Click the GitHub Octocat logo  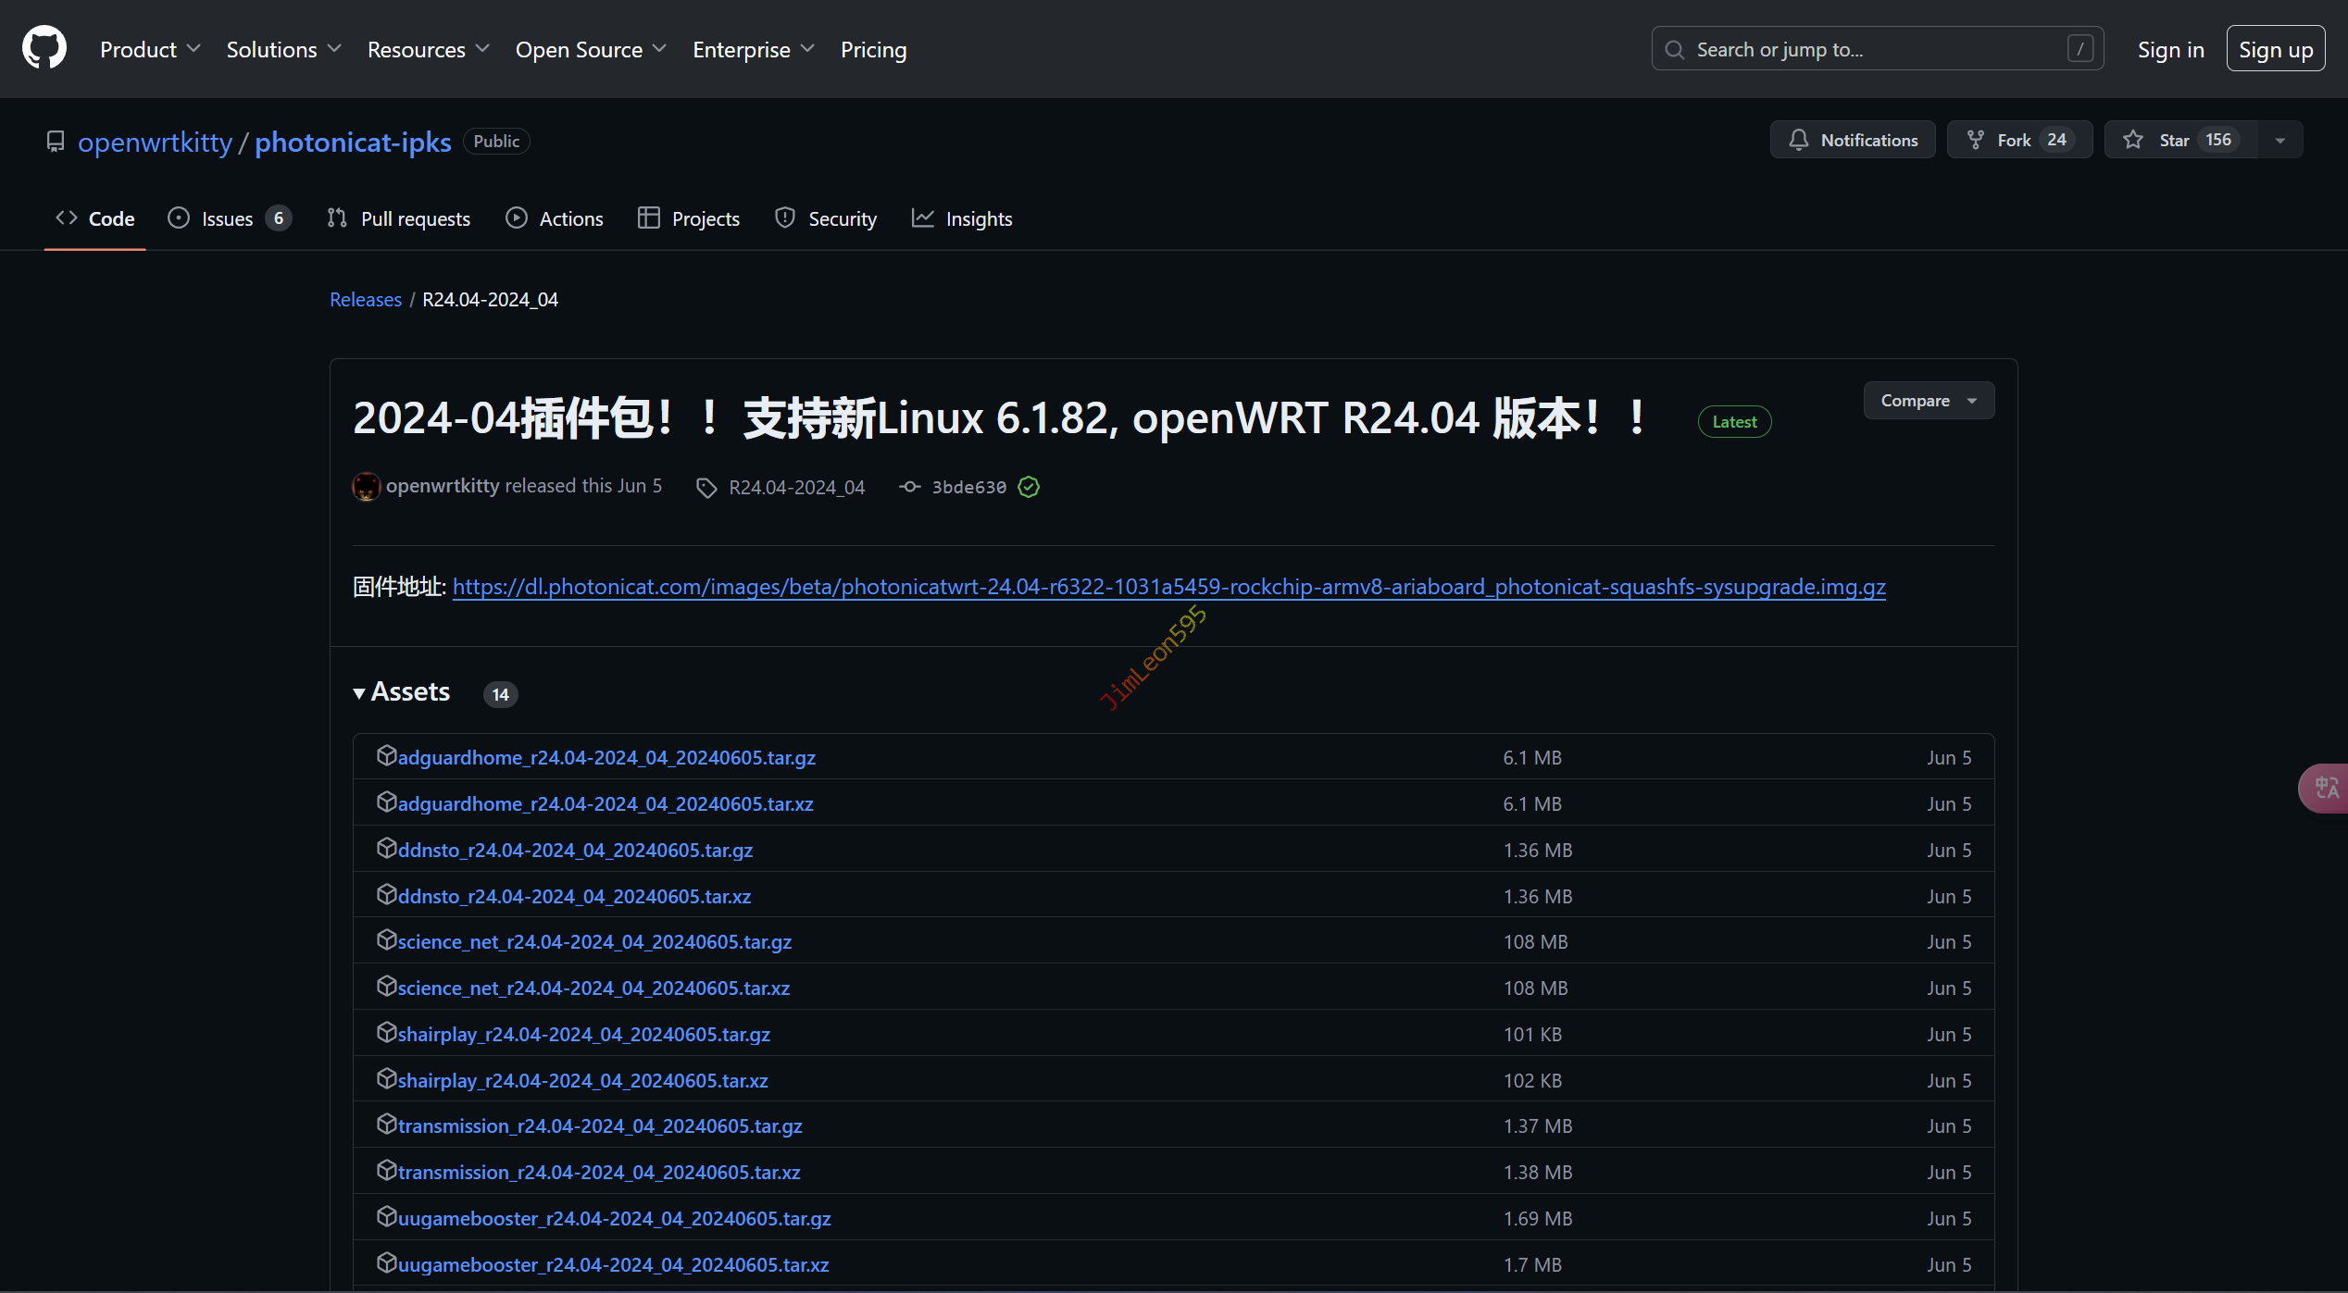[x=44, y=48]
